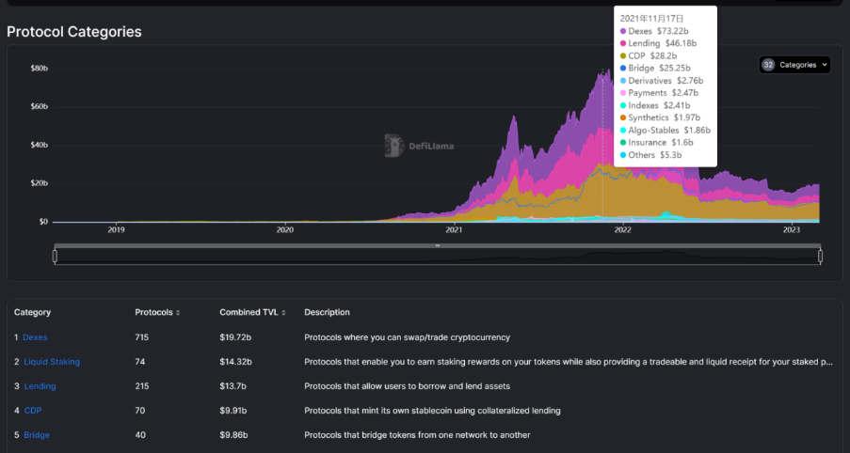The image size is (850, 453).
Task: Click the tooltip CDP $28.2b entry
Action: click(x=649, y=55)
